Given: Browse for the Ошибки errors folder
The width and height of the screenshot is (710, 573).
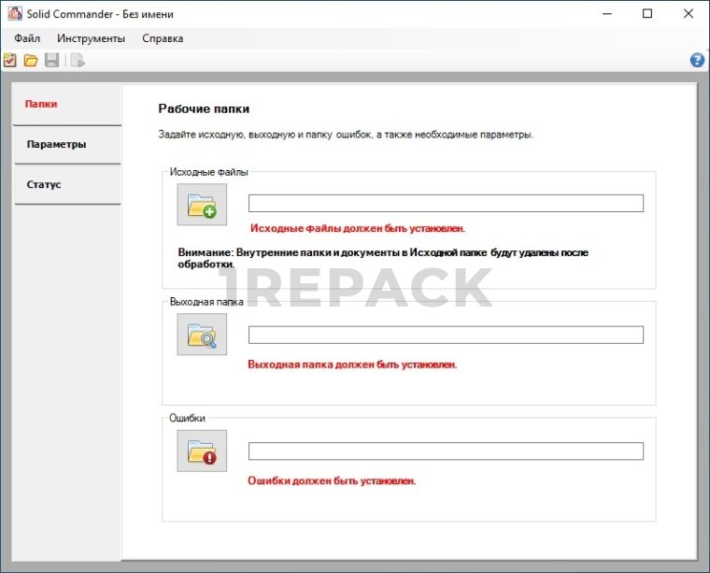Looking at the screenshot, I should (202, 451).
